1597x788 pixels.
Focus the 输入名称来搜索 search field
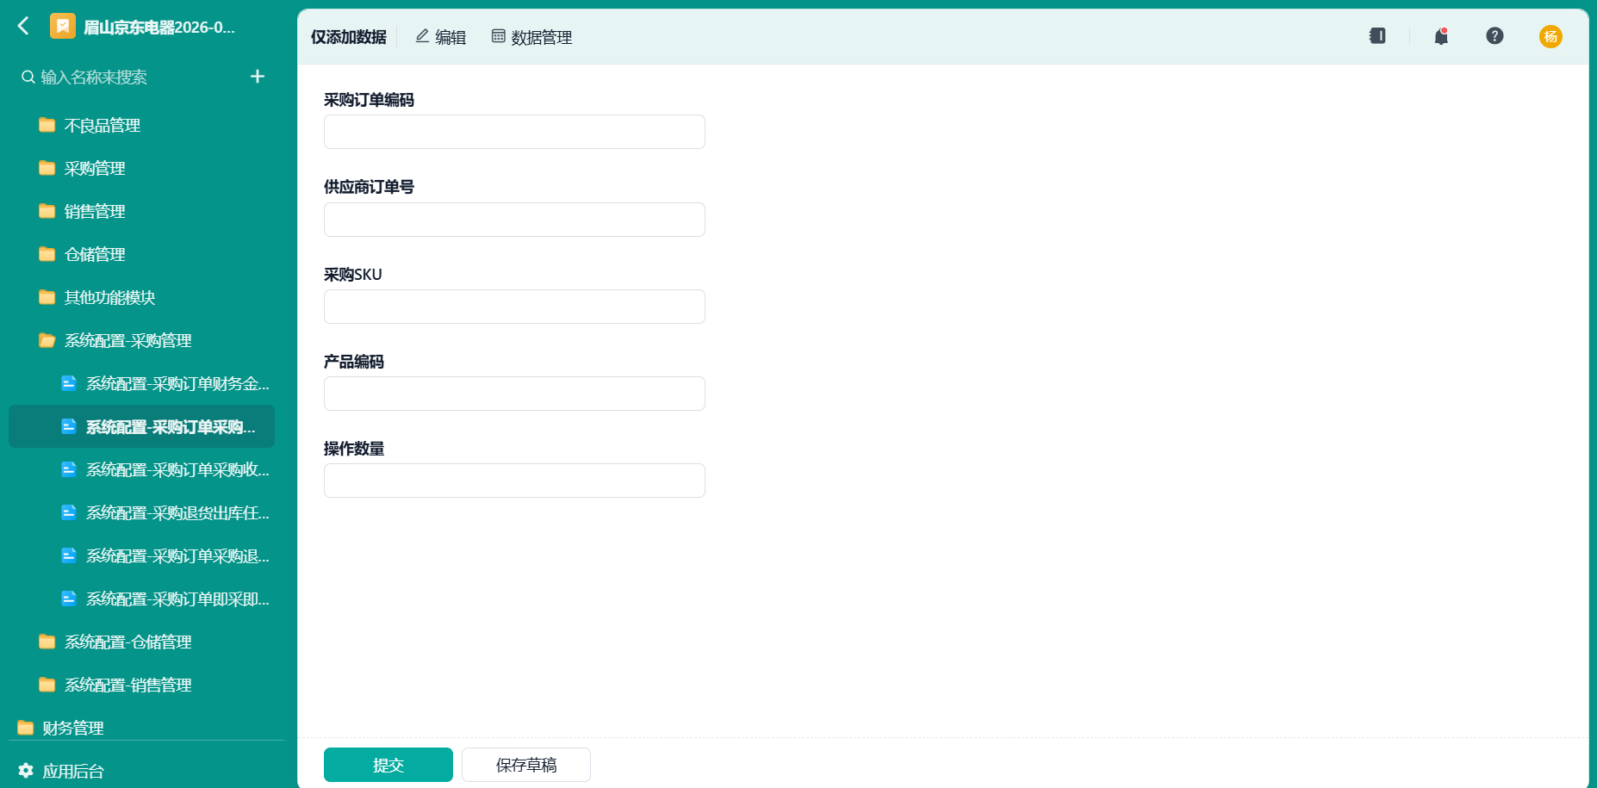click(94, 78)
